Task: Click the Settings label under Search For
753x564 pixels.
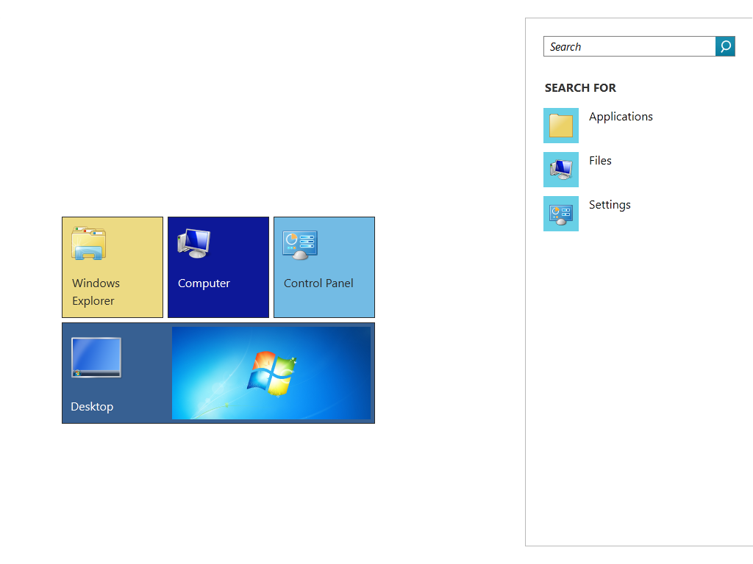Action: (x=610, y=205)
